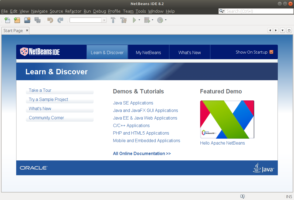Open the Help menu

click(x=170, y=11)
